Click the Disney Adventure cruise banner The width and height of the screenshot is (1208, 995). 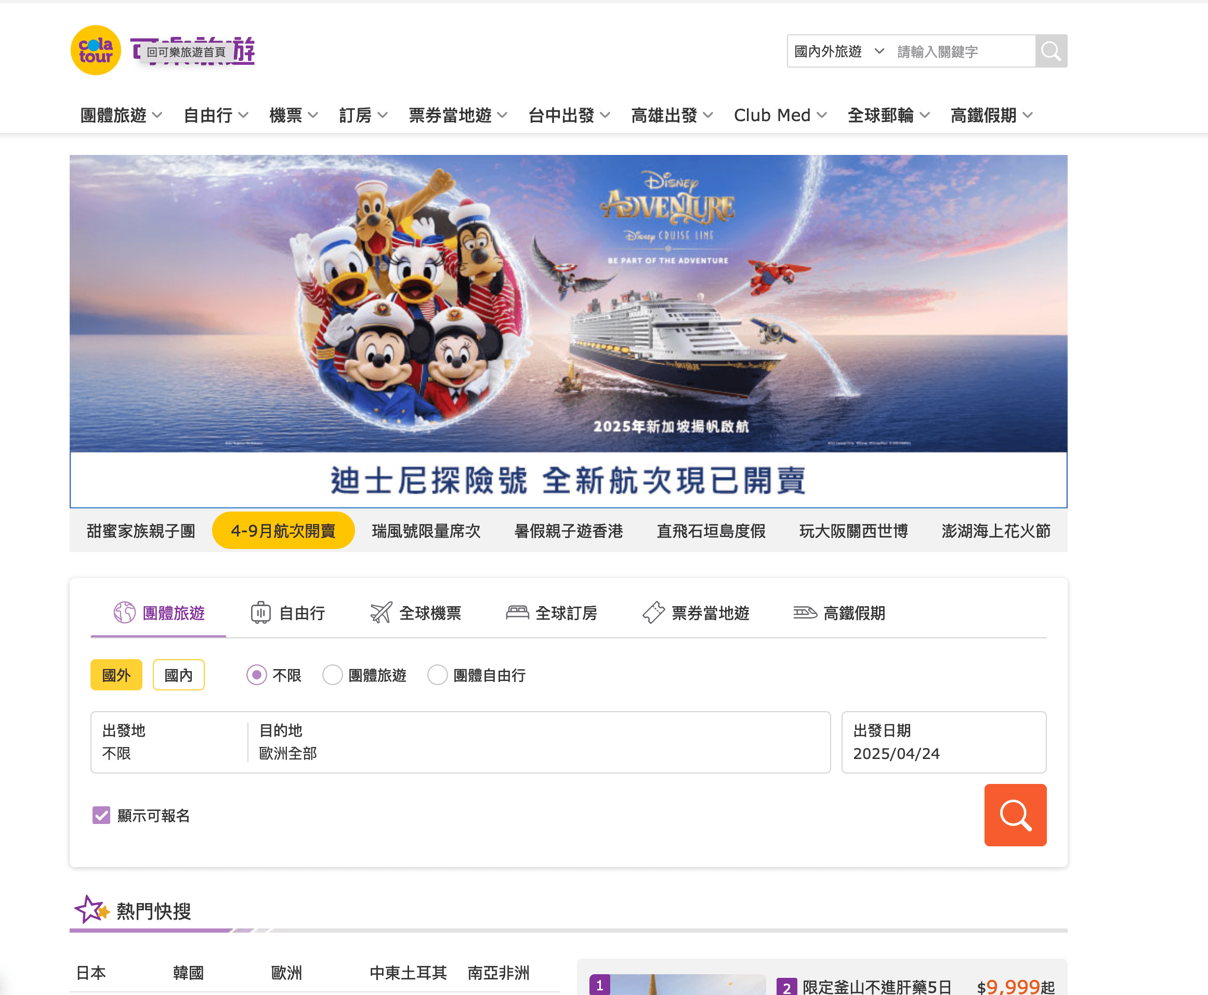(569, 331)
